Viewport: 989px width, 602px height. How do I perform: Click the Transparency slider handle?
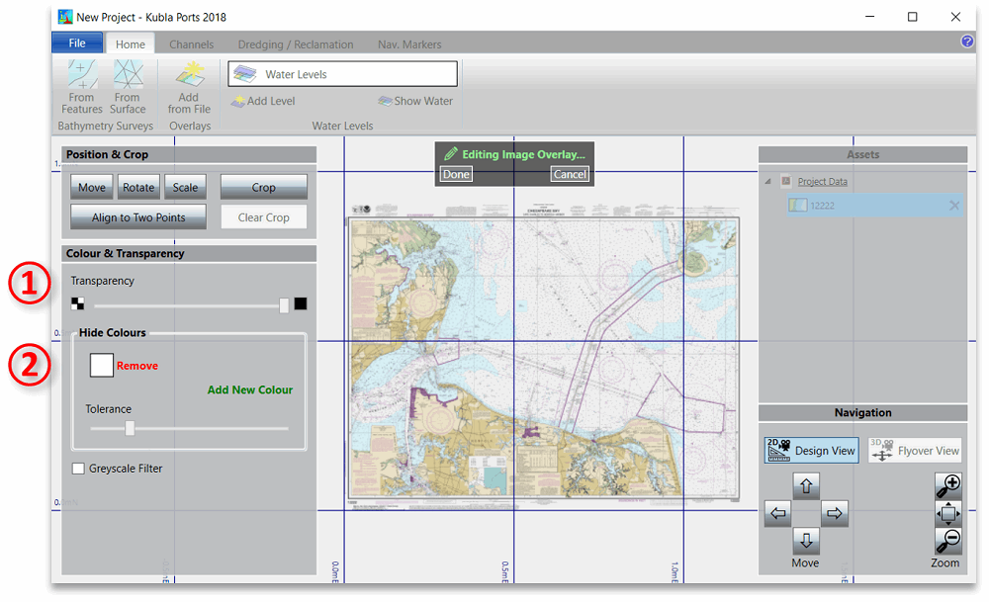[284, 305]
